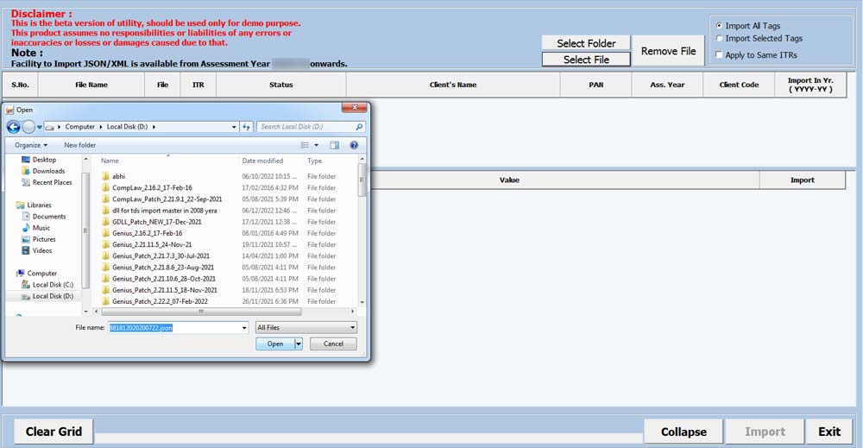Choose the Import Selected Tags radio button

(720, 38)
